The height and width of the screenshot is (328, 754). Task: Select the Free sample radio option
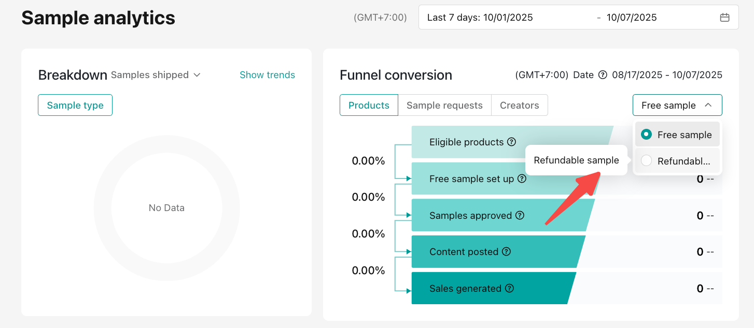[x=646, y=135]
